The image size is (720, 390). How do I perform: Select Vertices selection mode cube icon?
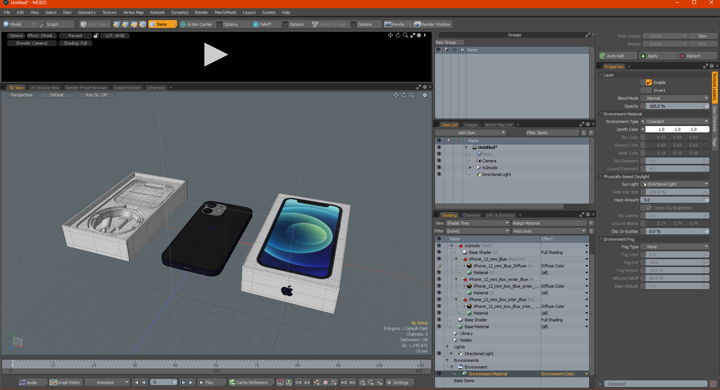(x=117, y=24)
